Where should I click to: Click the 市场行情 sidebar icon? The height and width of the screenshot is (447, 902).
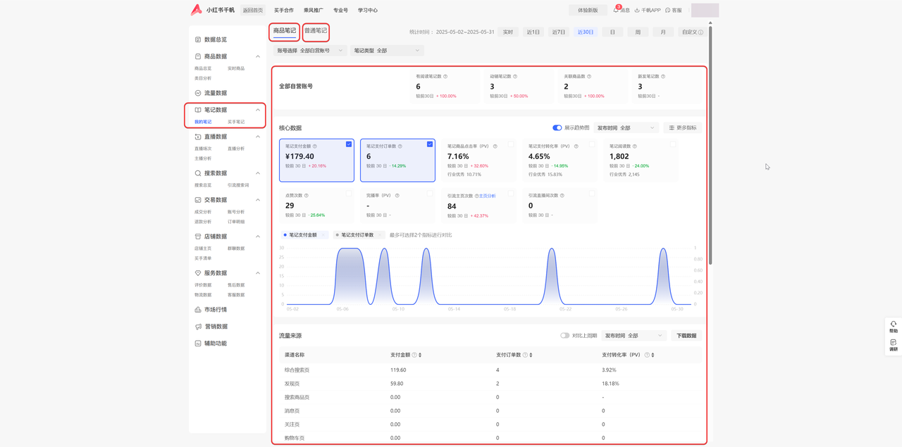[x=198, y=310]
